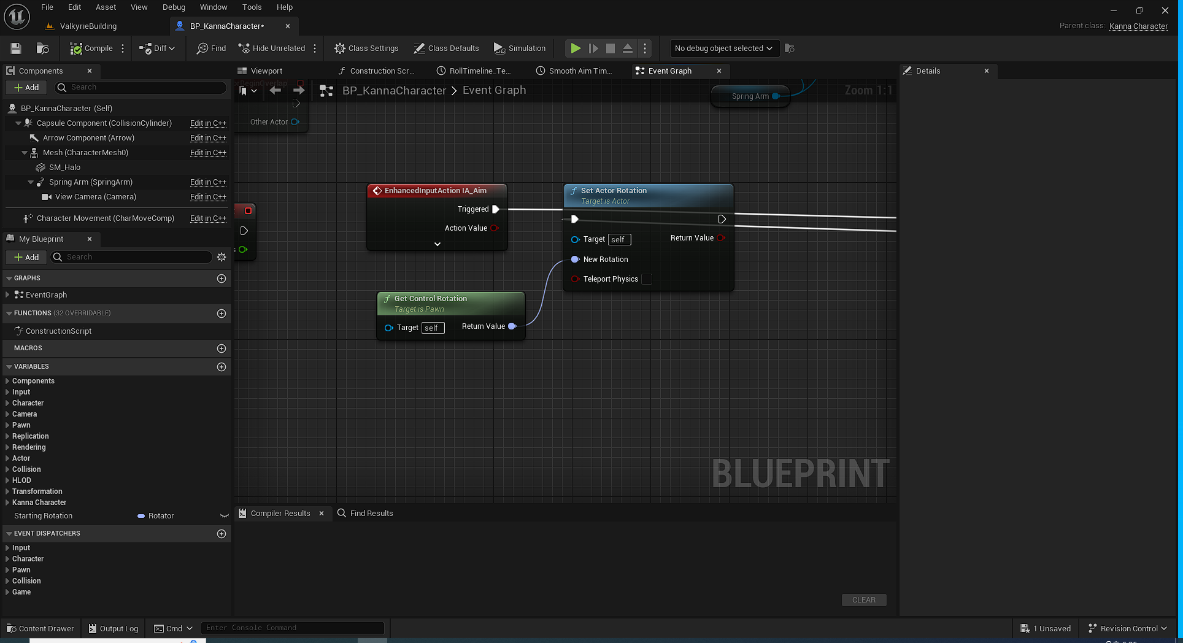This screenshot has height=643, width=1183.
Task: Open the Content Drawer
Action: (x=40, y=629)
